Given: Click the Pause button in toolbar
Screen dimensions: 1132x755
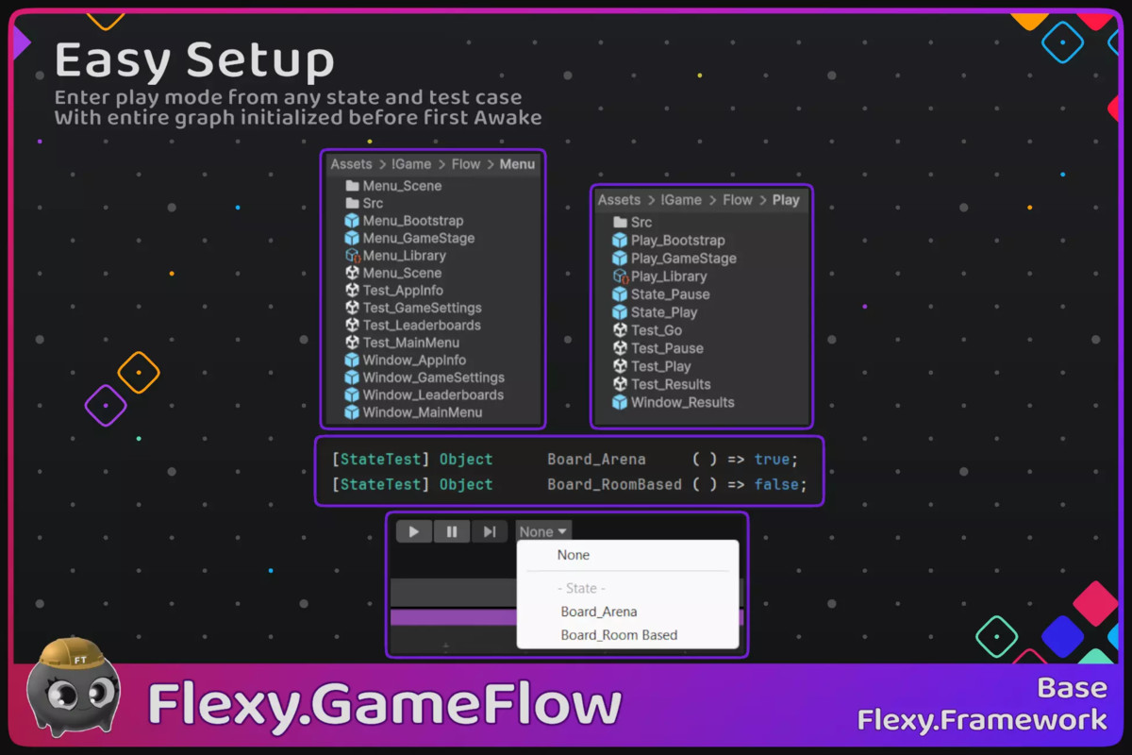Looking at the screenshot, I should click(x=452, y=531).
